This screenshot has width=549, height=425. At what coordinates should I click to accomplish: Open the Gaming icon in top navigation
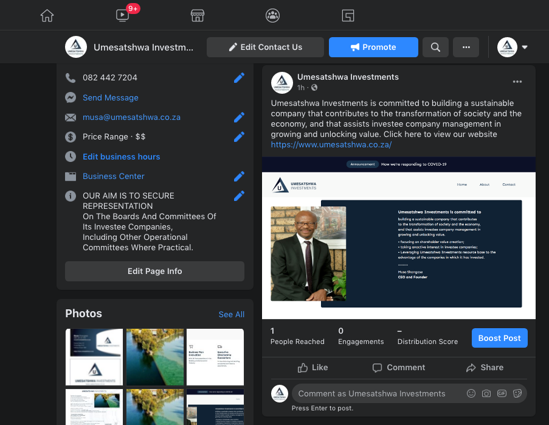click(x=348, y=15)
